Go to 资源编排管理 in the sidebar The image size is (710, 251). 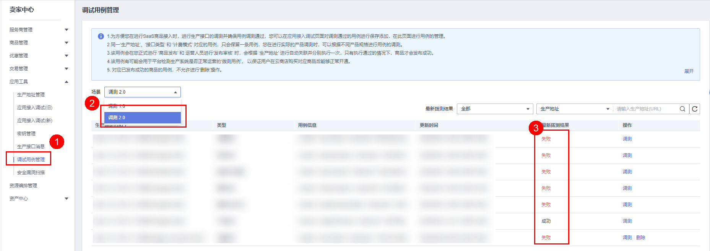click(x=23, y=186)
